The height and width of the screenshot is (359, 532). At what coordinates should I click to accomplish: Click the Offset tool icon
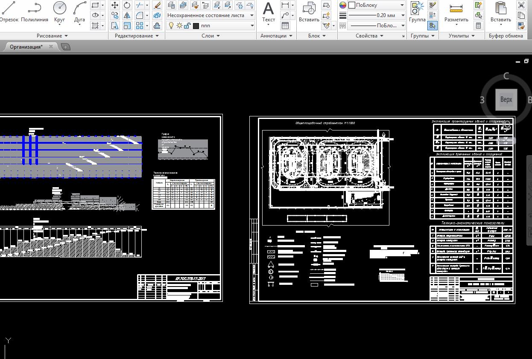point(157,26)
